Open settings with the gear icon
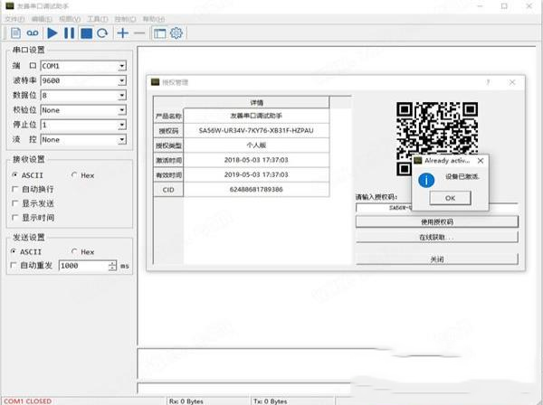The image size is (543, 405). point(176,33)
